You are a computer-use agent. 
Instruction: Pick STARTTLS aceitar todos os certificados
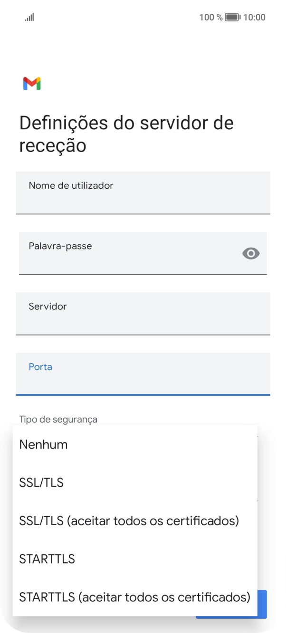pos(134,597)
